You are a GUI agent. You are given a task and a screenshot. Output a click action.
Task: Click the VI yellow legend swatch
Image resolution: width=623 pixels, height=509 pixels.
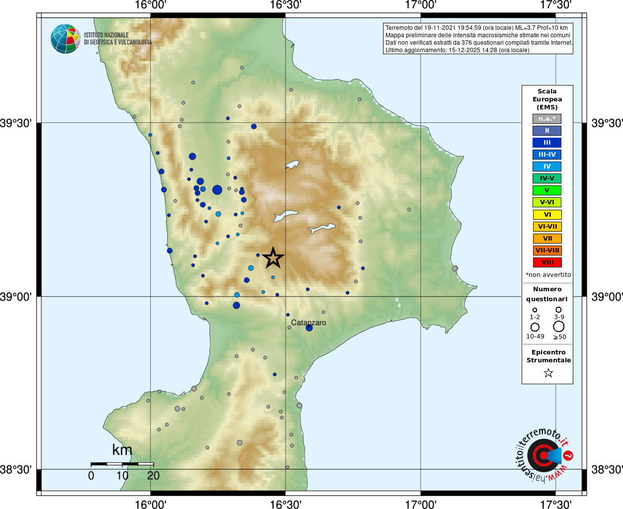547,215
